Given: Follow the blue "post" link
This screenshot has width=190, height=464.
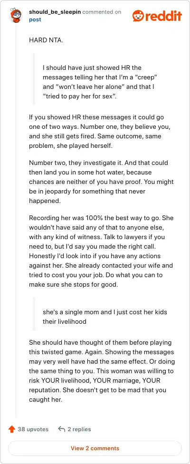Looking at the screenshot, I should (35, 19).
